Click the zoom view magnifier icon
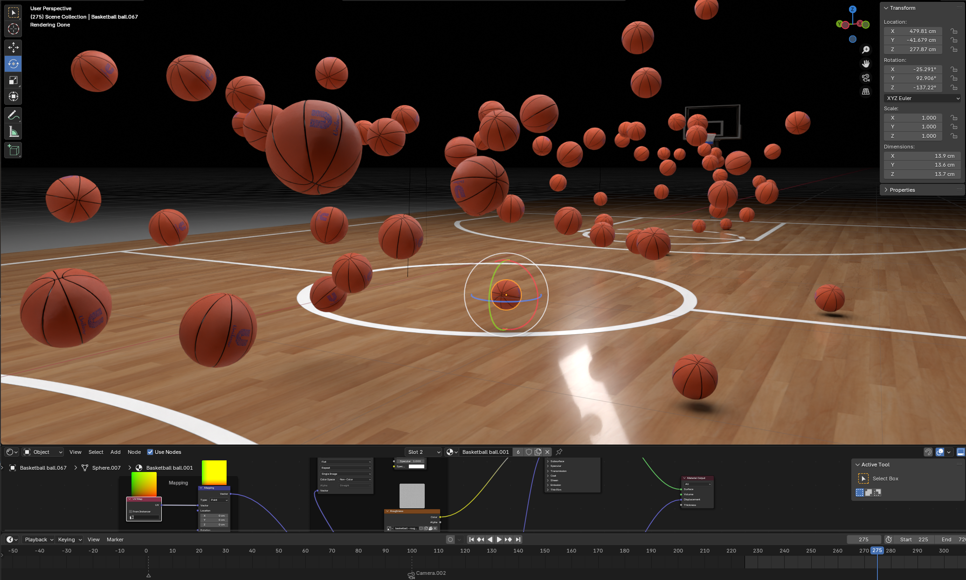 click(866, 50)
